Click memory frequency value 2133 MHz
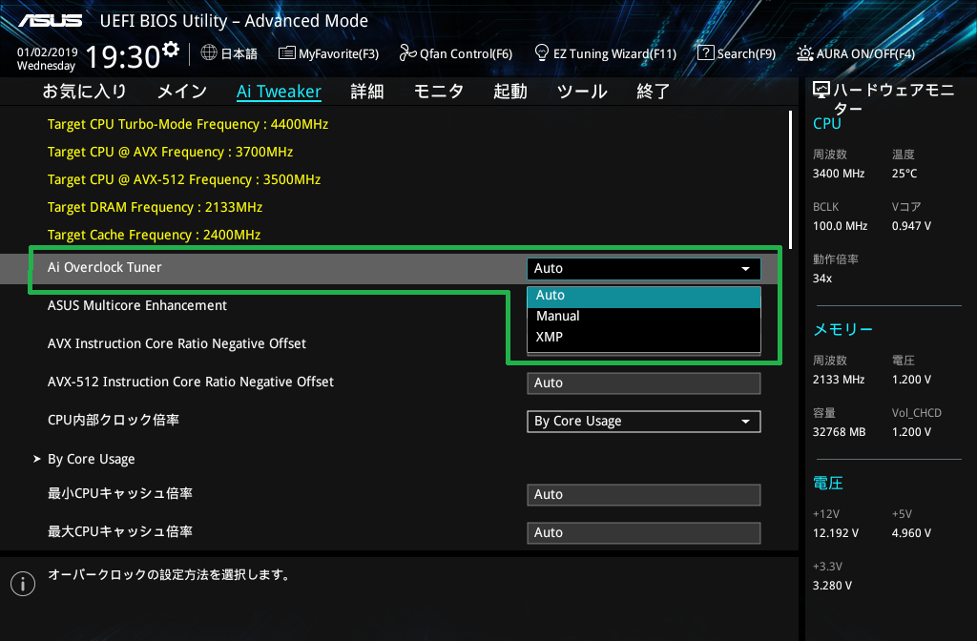Image resolution: width=977 pixels, height=641 pixels. (839, 380)
